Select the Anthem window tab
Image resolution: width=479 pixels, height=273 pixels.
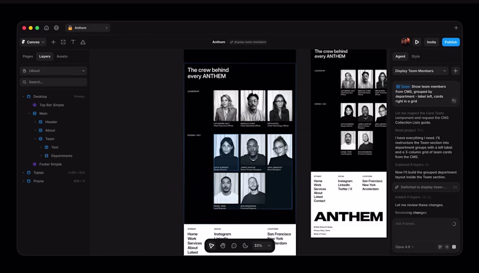(88, 28)
